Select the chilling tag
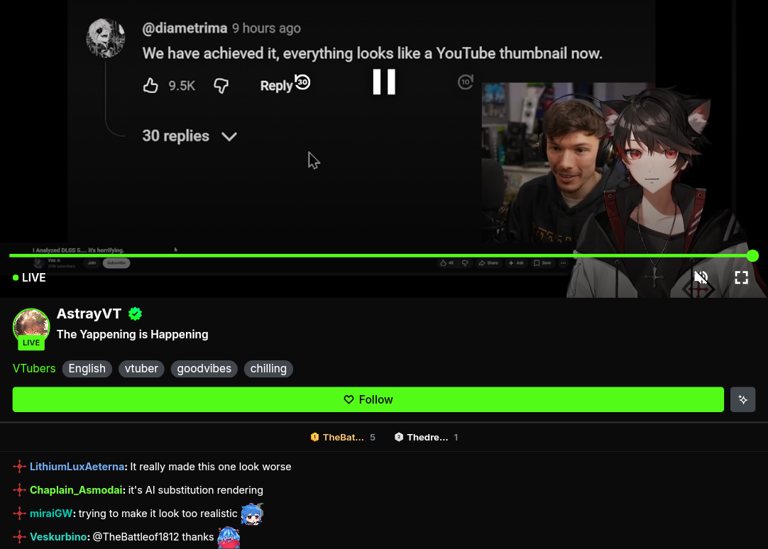The width and height of the screenshot is (768, 549). pyautogui.click(x=268, y=368)
